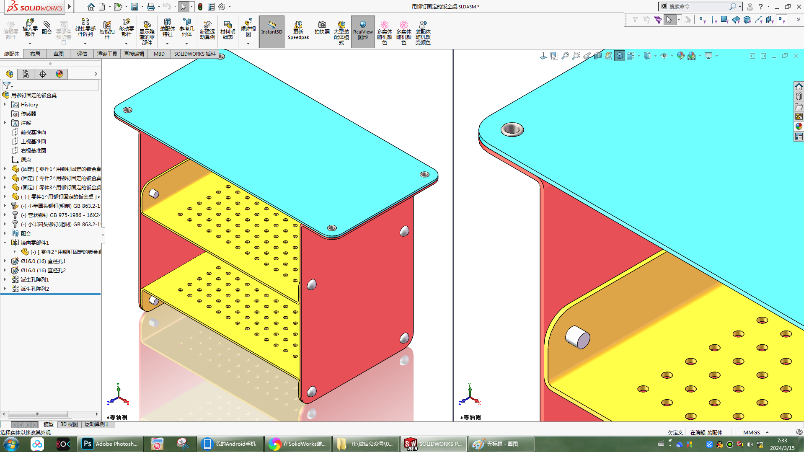
Task: Expand the 配合 (Mates) folder
Action: coord(5,233)
